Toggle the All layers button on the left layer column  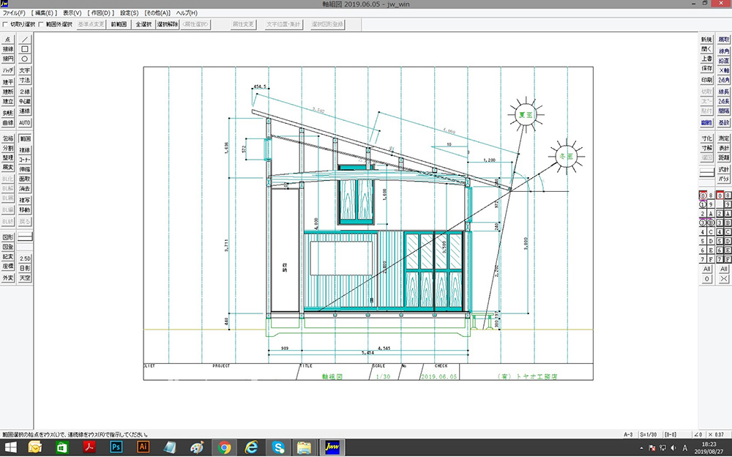707,269
